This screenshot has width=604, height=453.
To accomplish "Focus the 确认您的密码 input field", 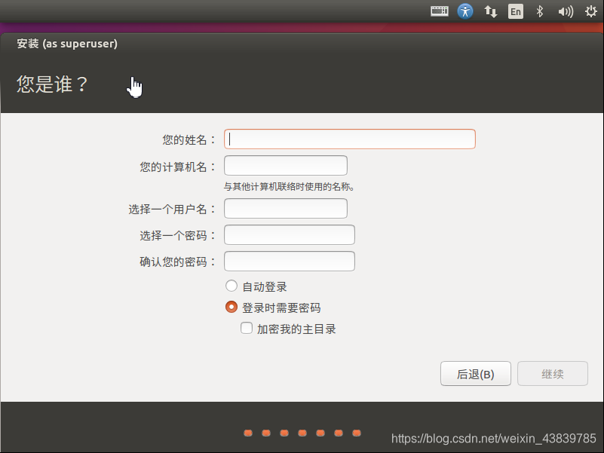I will (290, 261).
